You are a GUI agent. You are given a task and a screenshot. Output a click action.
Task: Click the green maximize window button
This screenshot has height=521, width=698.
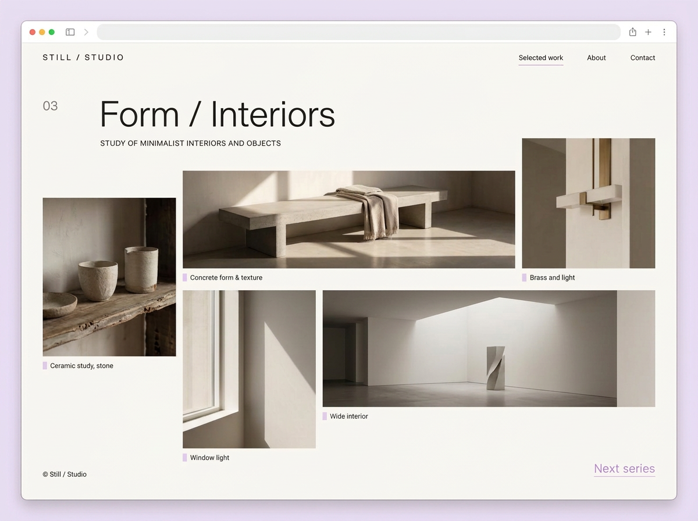click(52, 32)
